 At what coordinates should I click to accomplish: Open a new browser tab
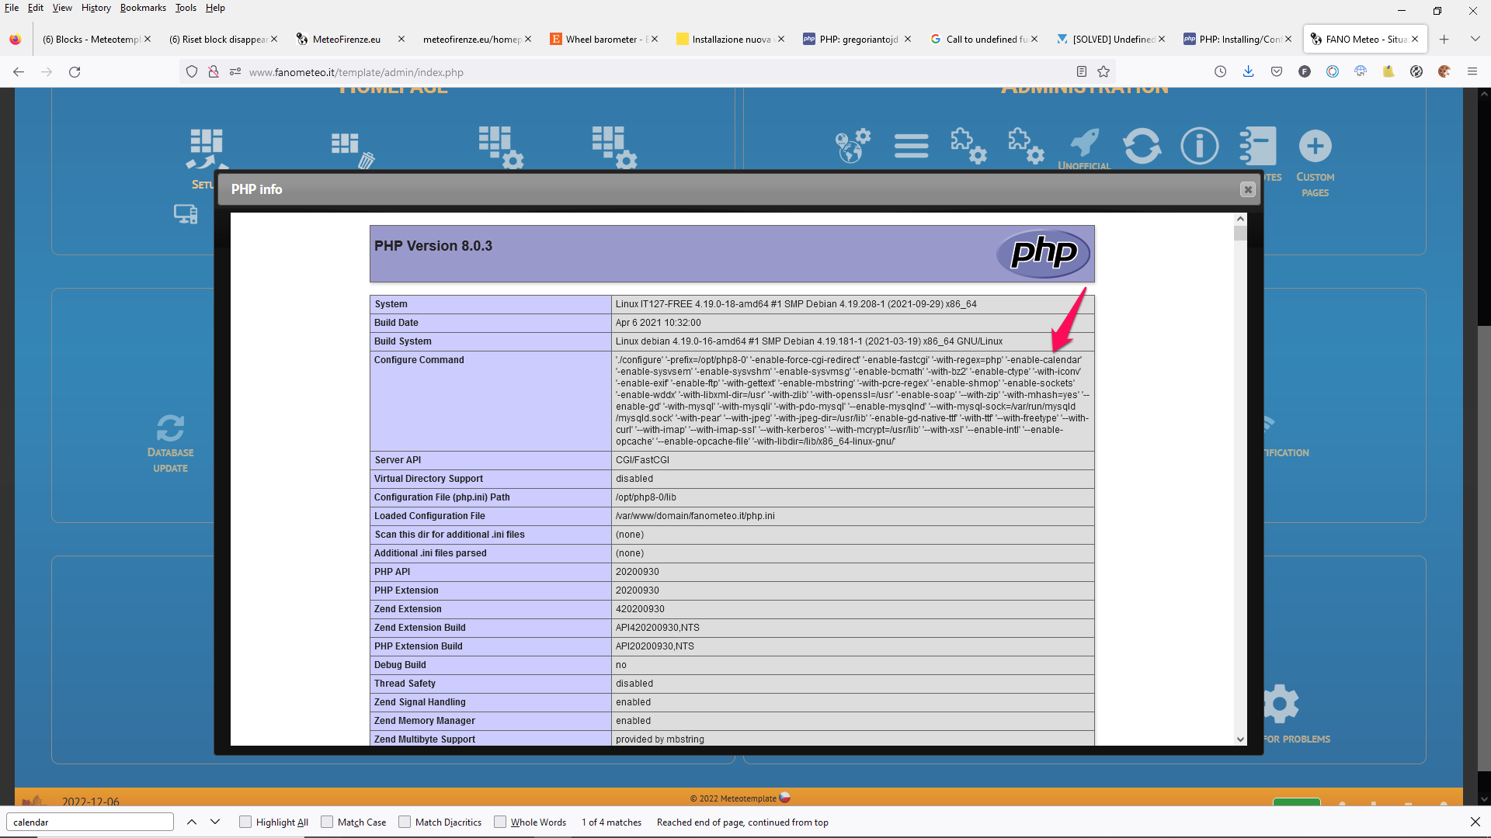click(1444, 39)
